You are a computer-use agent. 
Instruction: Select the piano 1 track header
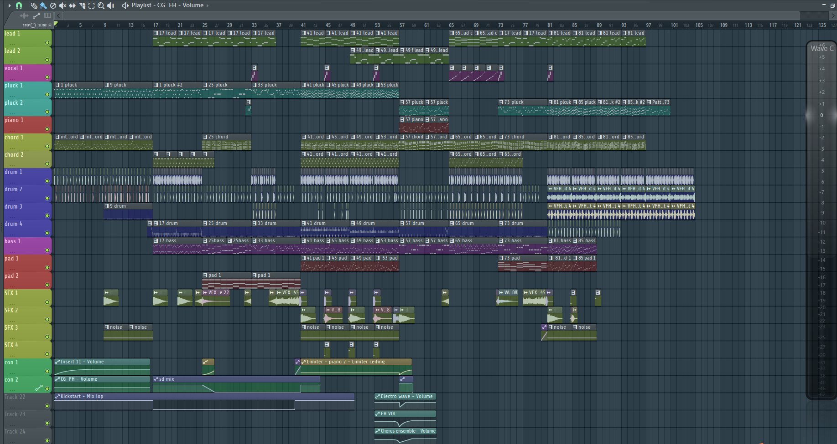point(27,124)
